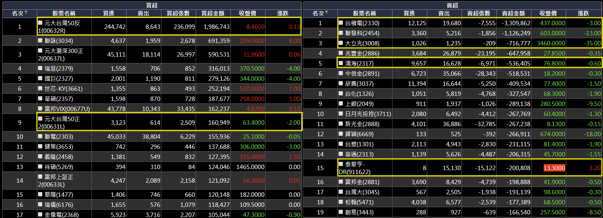Image resolution: width=603 pixels, height=218 pixels.
Task: Select the 買超金額 value 1,986,743
Action: [x=217, y=27]
